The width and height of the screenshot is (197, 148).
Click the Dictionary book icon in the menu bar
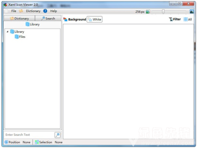[x=21, y=11]
